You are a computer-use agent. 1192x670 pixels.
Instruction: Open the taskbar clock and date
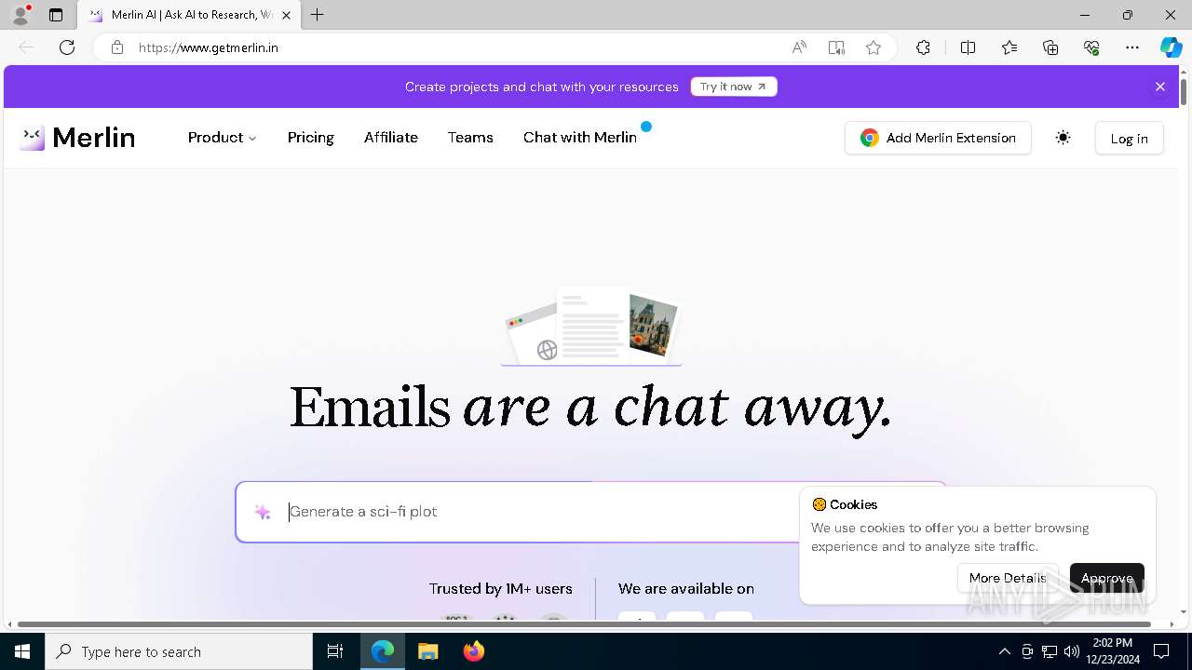(x=1113, y=651)
